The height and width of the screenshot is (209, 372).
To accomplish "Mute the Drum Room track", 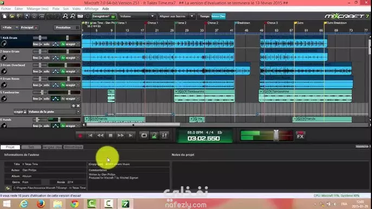I will point(37,85).
